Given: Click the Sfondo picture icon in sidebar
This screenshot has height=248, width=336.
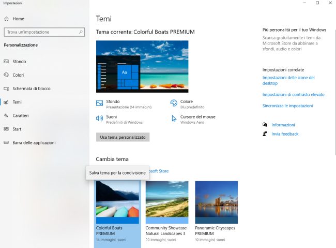Looking at the screenshot, I should pyautogui.click(x=6, y=62).
